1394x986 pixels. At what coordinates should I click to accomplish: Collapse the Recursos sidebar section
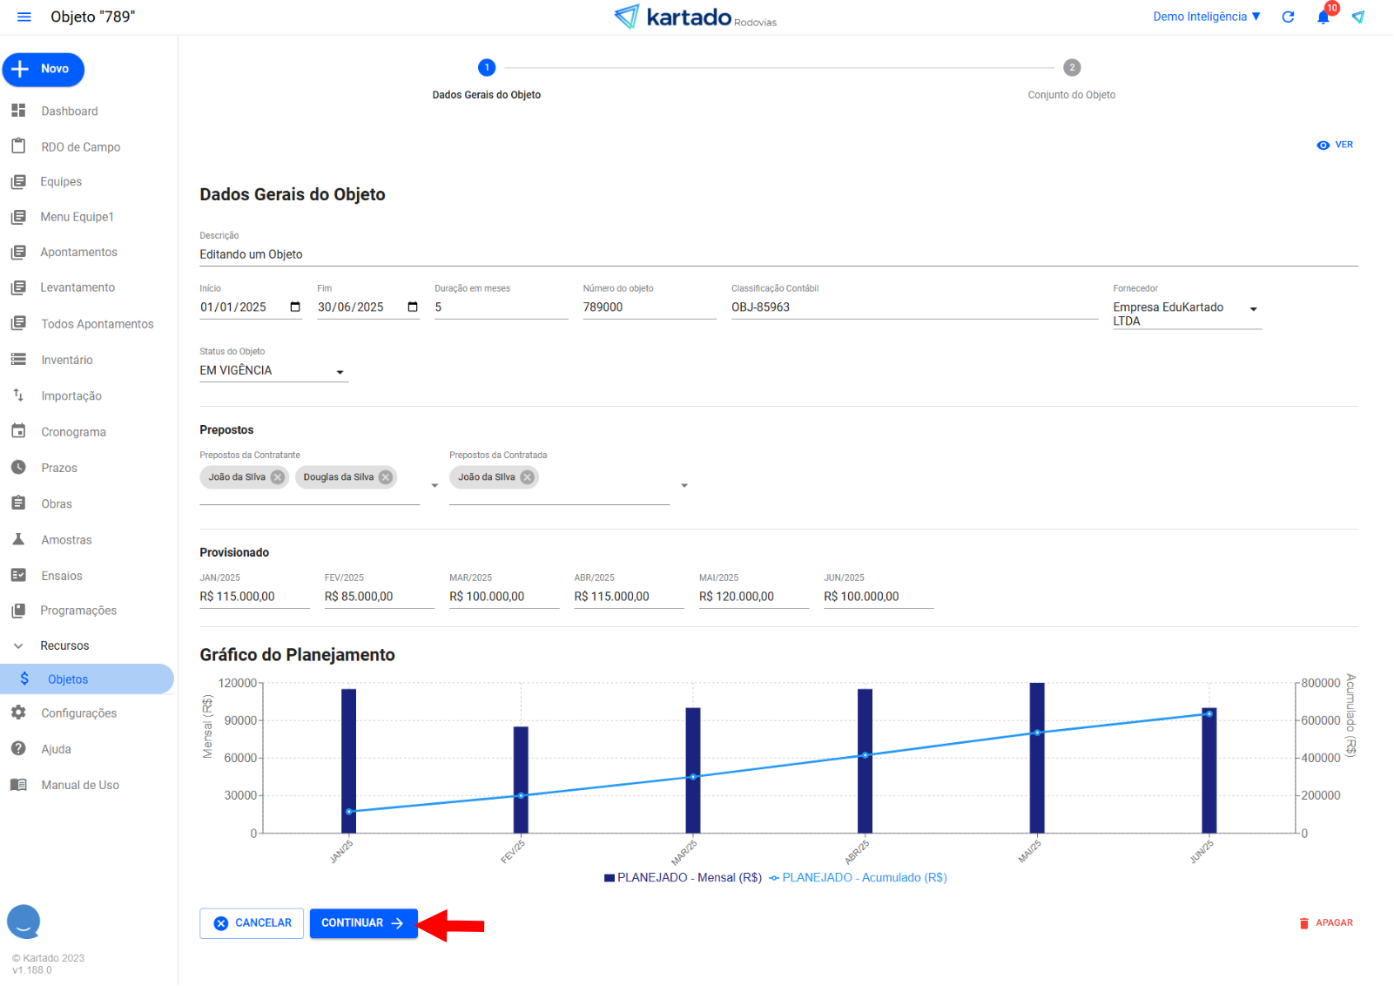18,646
